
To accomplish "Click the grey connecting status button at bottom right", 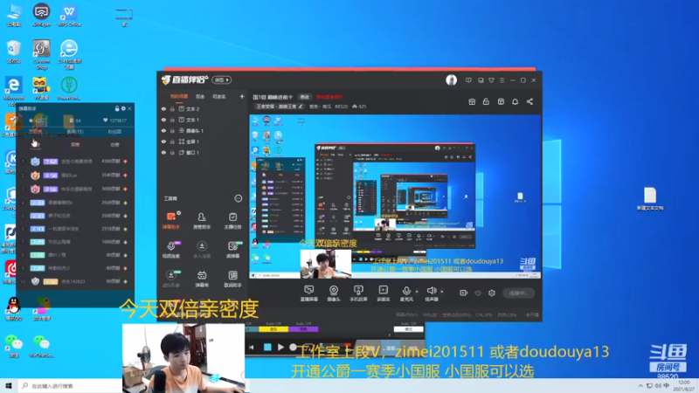I will point(518,293).
